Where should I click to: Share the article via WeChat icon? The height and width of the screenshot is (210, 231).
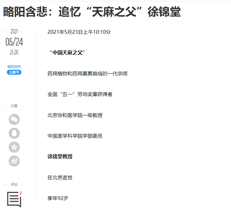pos(14,119)
